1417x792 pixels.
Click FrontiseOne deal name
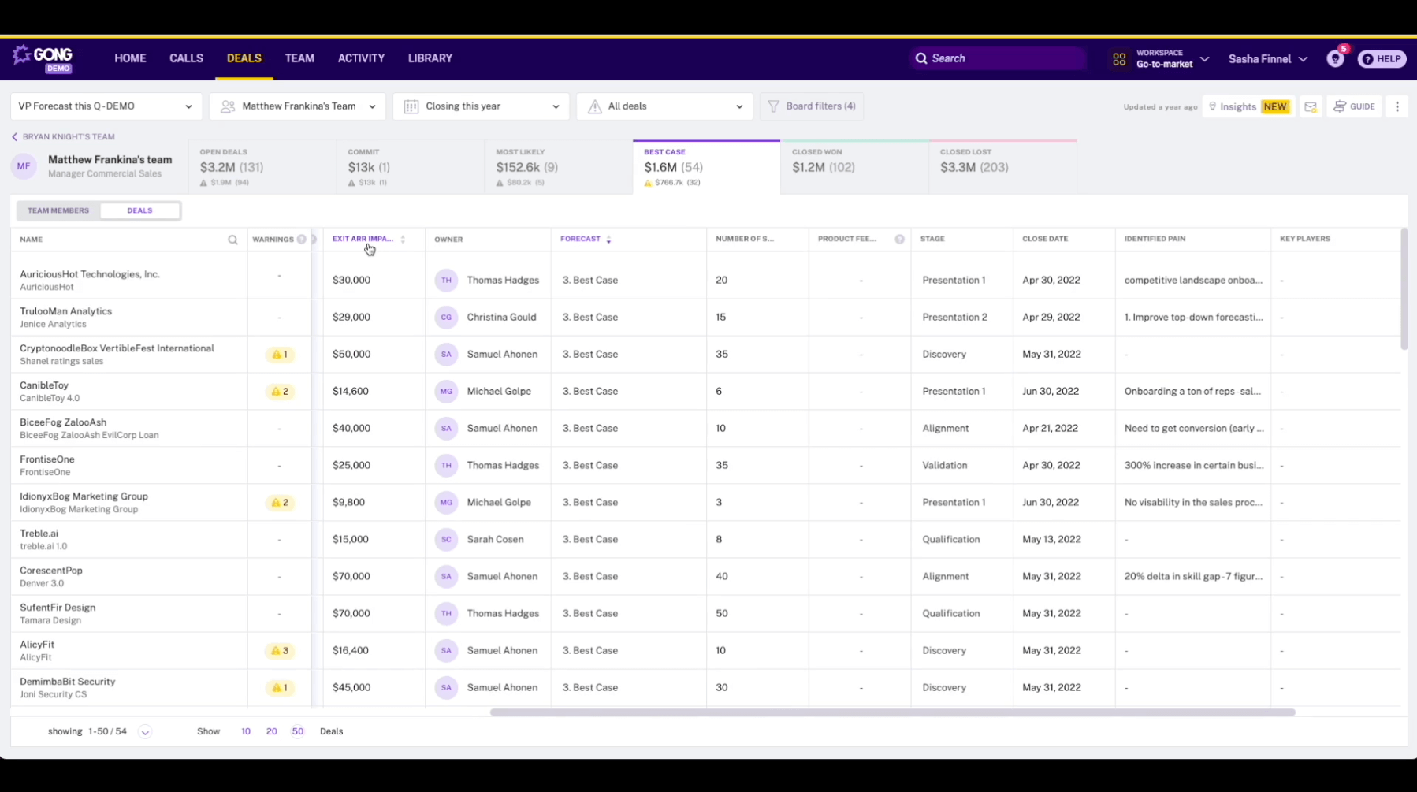tap(46, 459)
